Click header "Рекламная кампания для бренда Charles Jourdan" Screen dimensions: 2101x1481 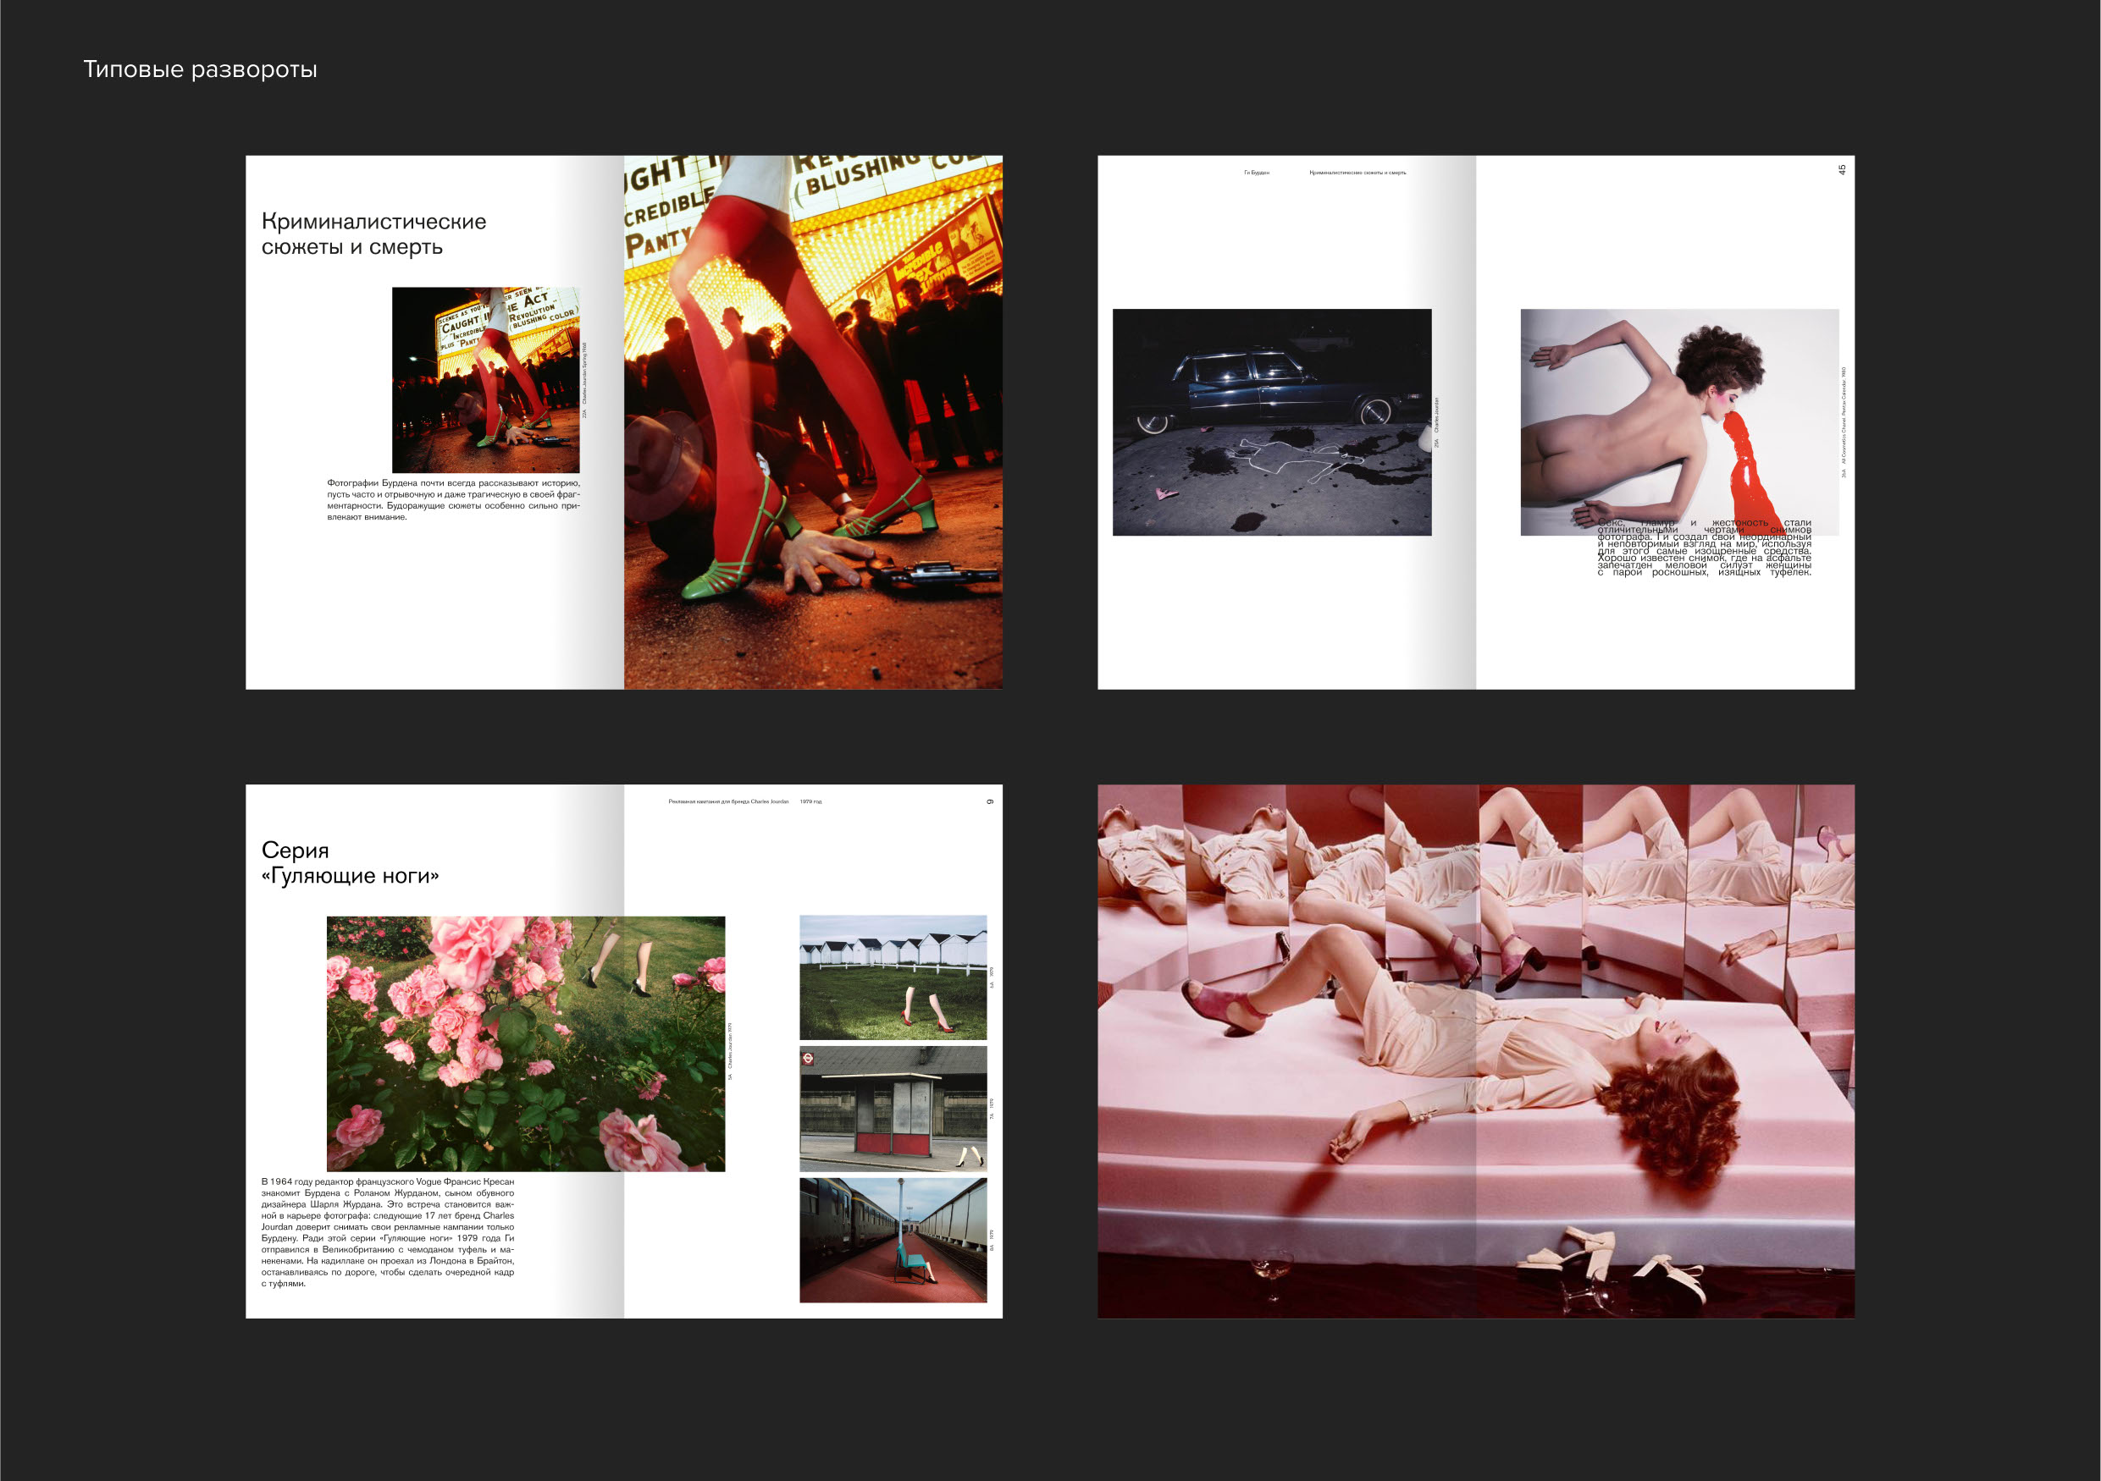(727, 801)
